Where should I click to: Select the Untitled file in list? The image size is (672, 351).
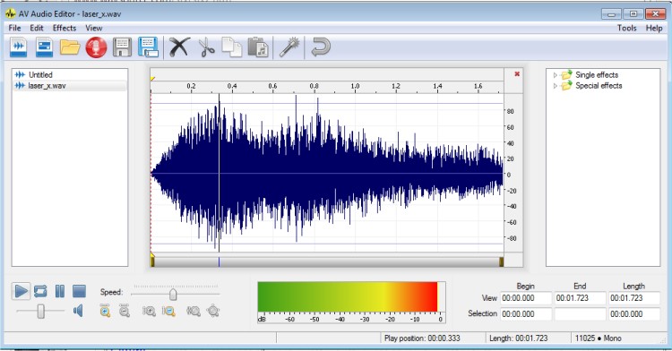(40, 74)
